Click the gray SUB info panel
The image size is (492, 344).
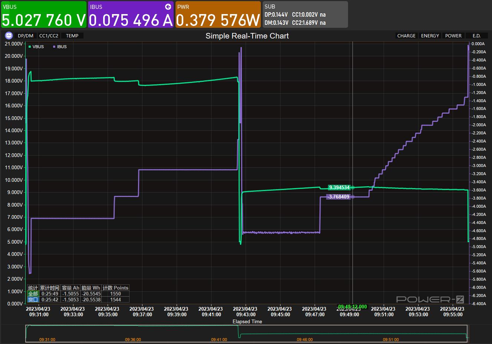pos(305,14)
